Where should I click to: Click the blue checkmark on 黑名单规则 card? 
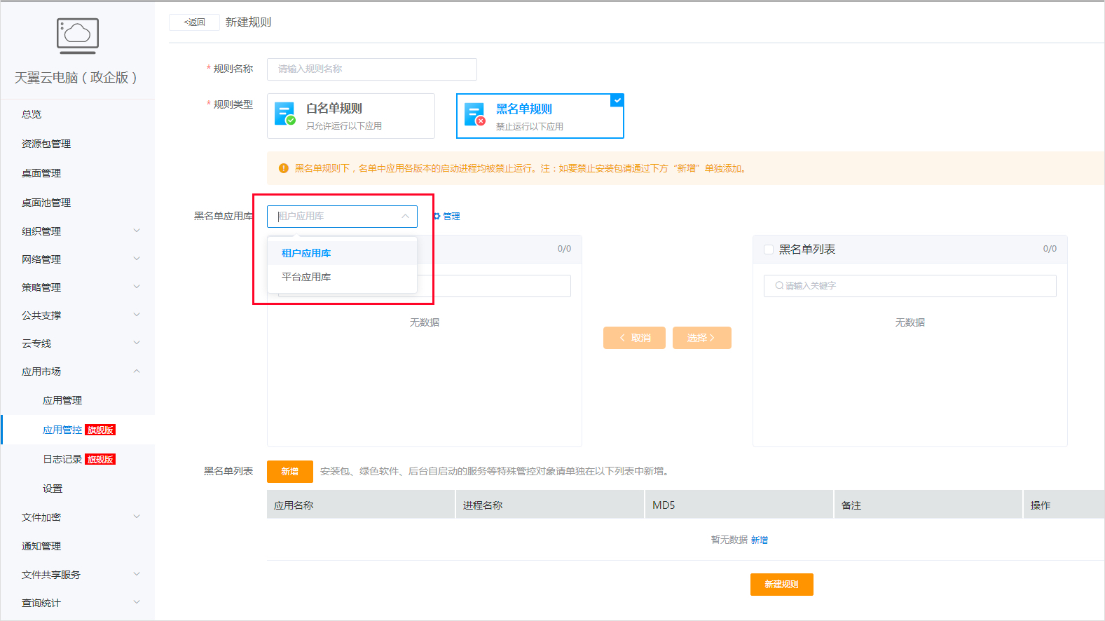coord(617,100)
